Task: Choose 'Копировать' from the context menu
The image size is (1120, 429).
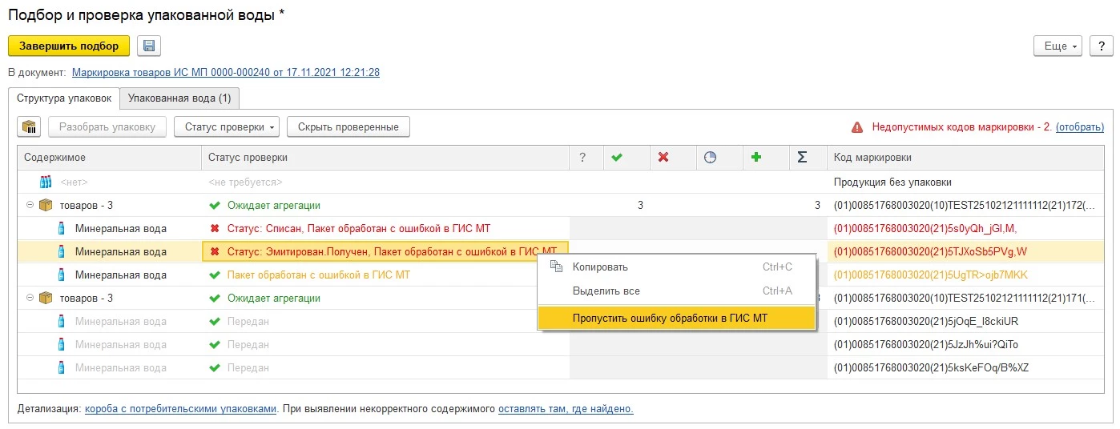Action: point(600,267)
